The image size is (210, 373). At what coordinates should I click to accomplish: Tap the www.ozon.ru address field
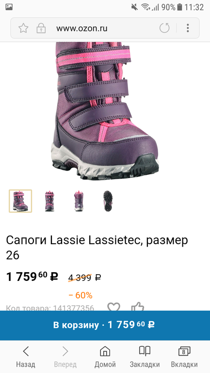[x=81, y=28]
